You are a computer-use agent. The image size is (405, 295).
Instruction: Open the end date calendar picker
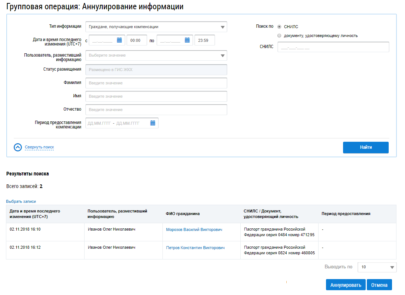click(187, 40)
